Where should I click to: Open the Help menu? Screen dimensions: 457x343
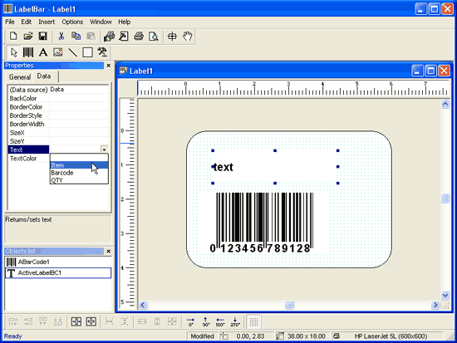pyautogui.click(x=124, y=22)
